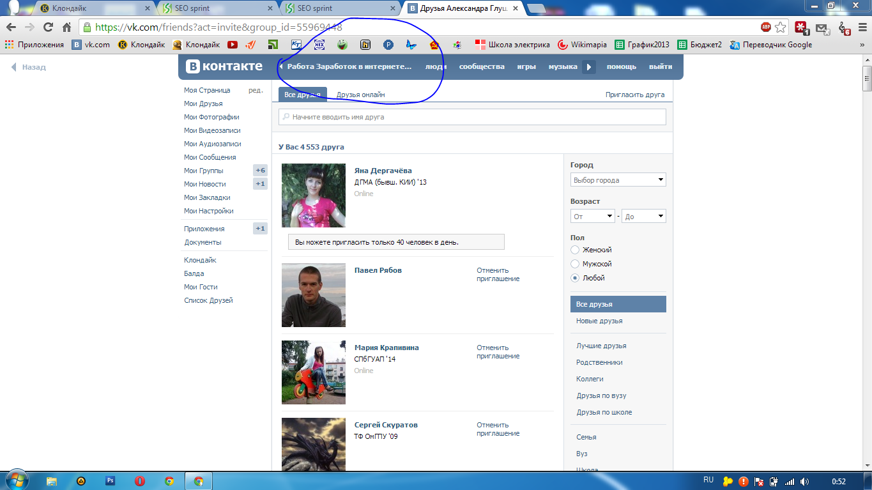This screenshot has height=490, width=872.
Task: Open the vk.com bookmark
Action: [x=91, y=45]
